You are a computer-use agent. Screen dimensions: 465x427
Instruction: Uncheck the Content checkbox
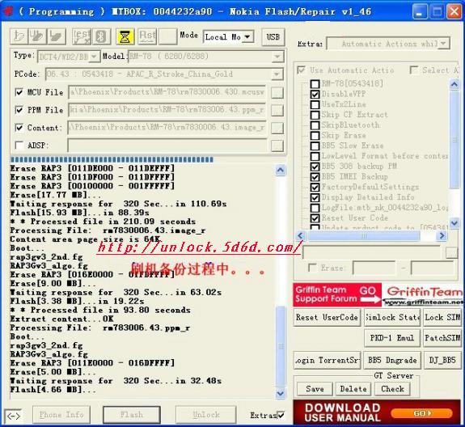[x=19, y=128]
